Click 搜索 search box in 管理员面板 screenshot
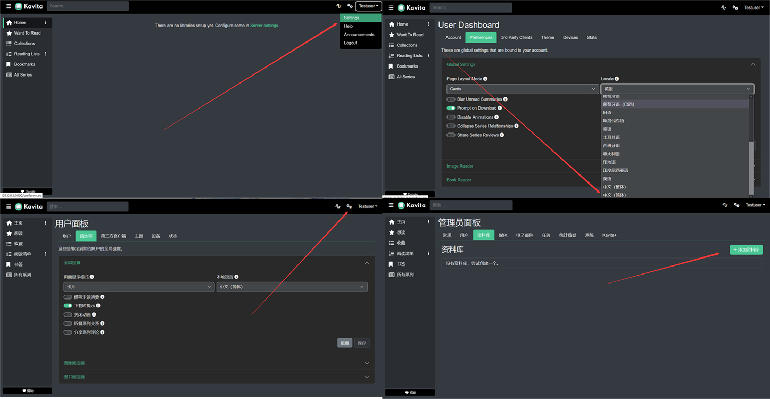Screen dimensions: 770x399 471,205
